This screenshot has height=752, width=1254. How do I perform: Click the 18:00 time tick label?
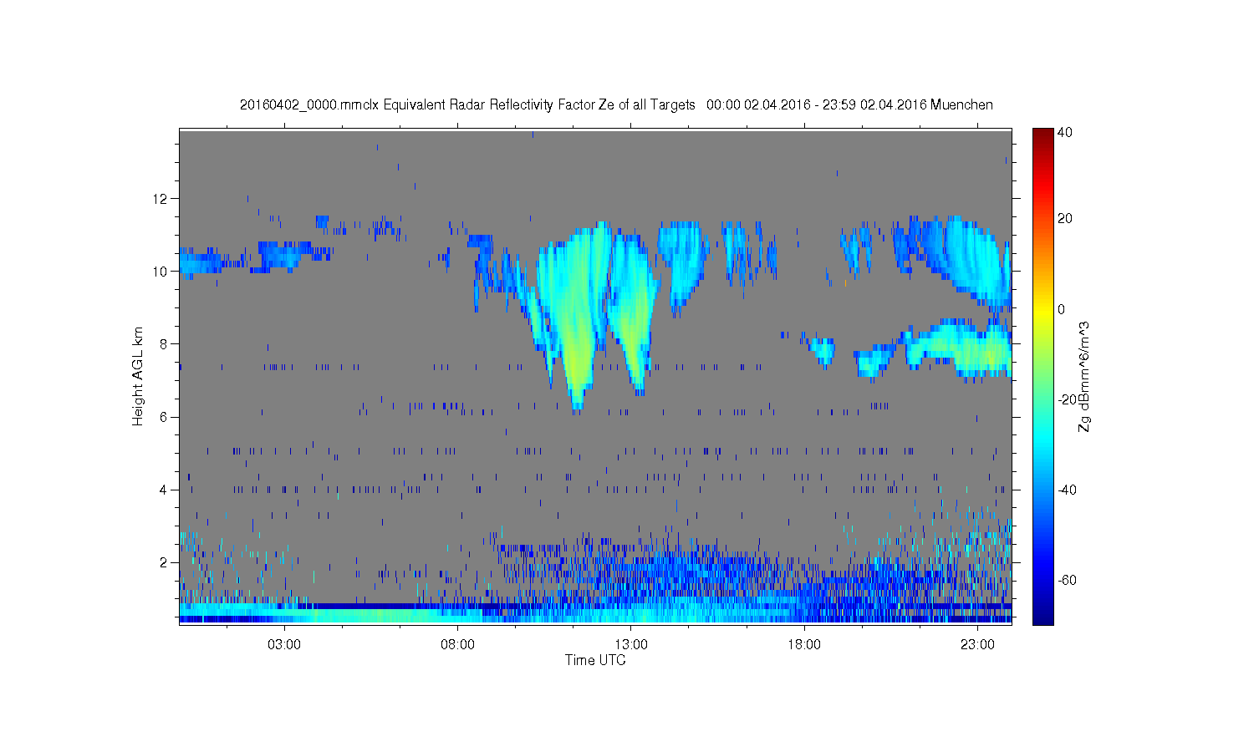point(804,645)
